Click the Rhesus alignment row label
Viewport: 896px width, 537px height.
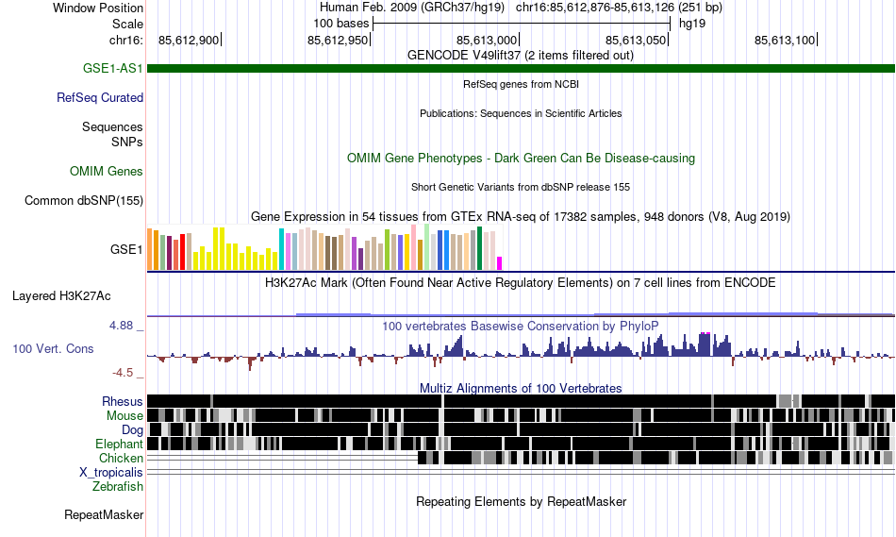[123, 401]
